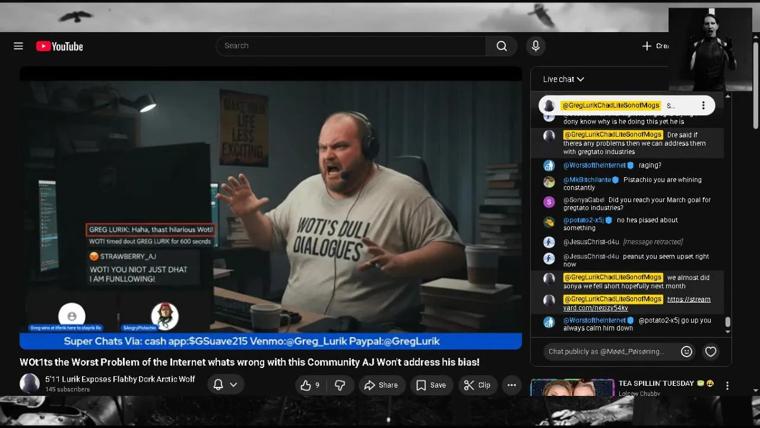This screenshot has width=760, height=428.
Task: Click the avatar next to '[message retracted]'
Action: click(x=549, y=242)
